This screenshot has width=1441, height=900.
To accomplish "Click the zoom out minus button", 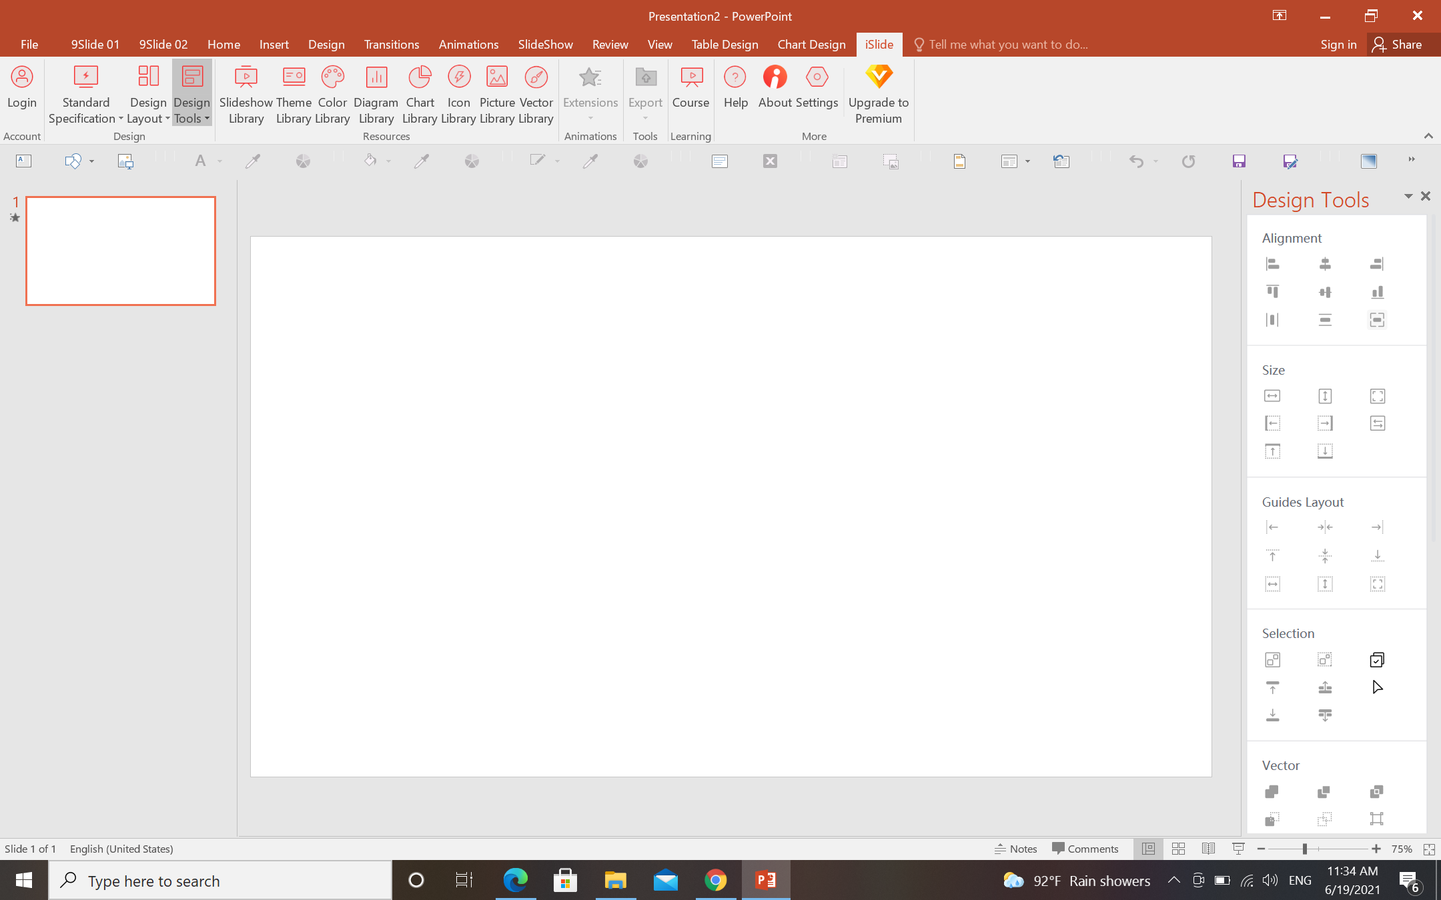I will click(1261, 849).
